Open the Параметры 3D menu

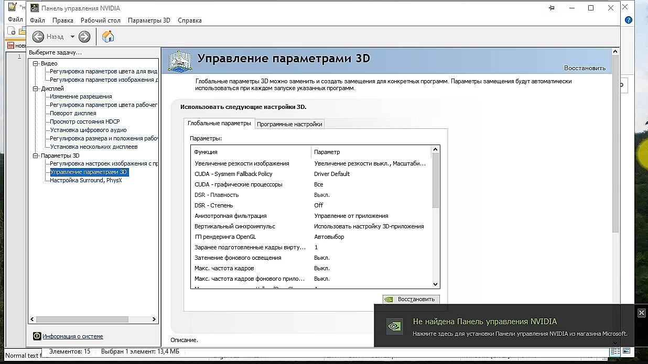[x=149, y=20]
